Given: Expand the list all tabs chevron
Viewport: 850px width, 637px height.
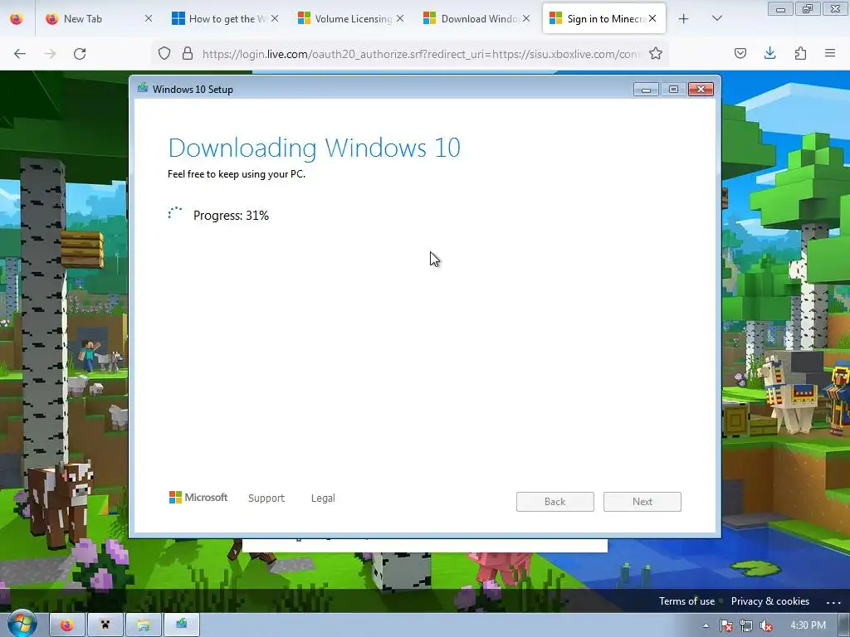Looking at the screenshot, I should (716, 18).
